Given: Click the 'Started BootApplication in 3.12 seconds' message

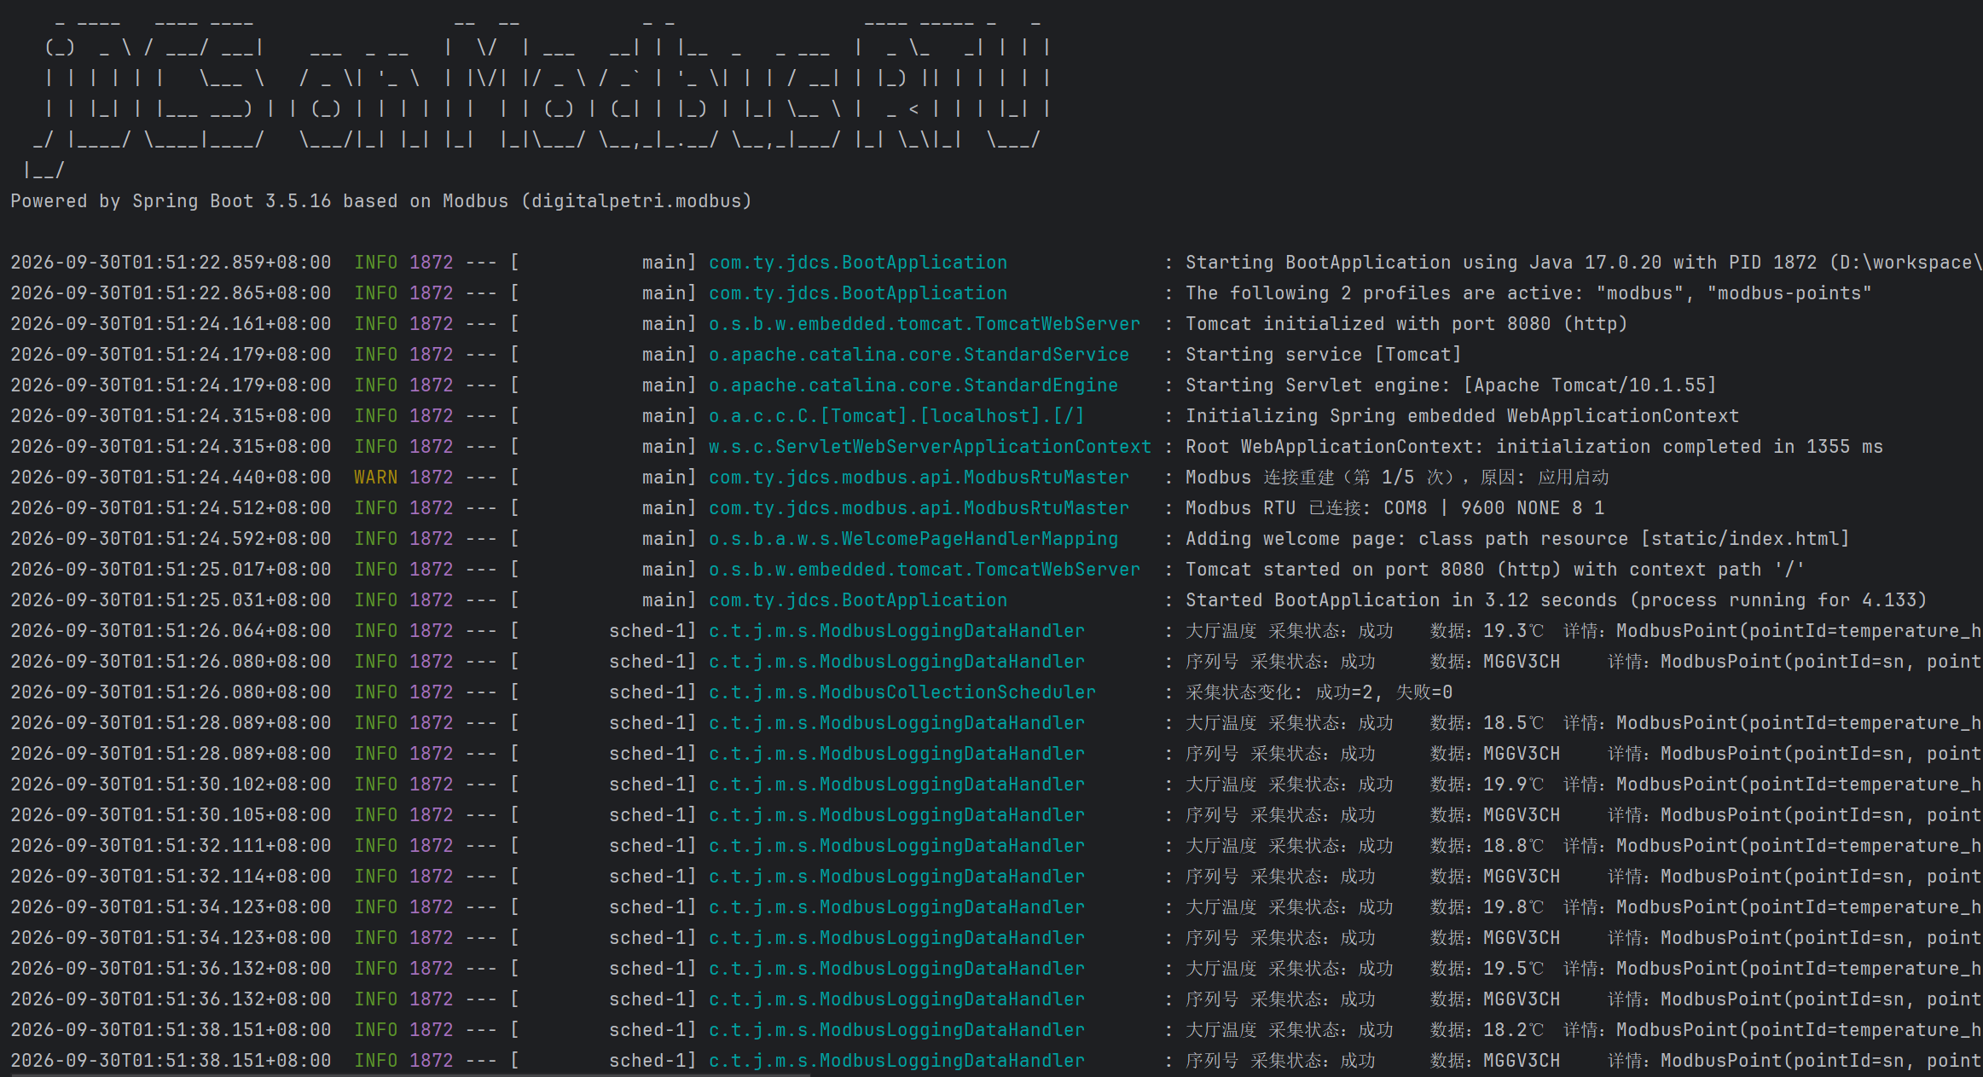Looking at the screenshot, I should click(1557, 600).
